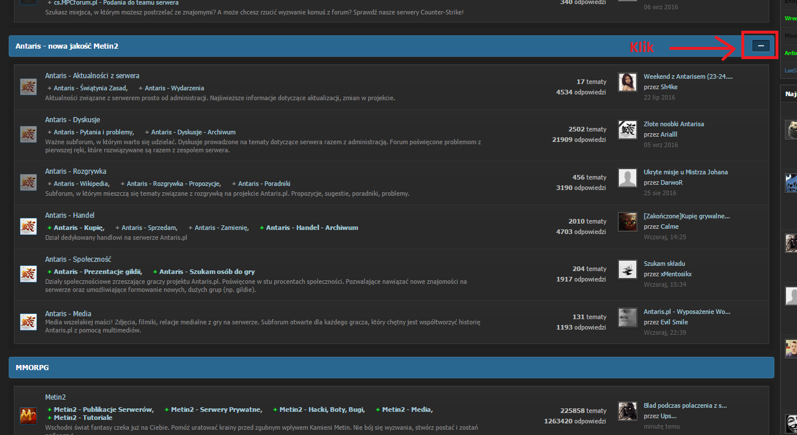The image size is (797, 435).
Task: Click the 4534 odpowiedzi count
Action: coord(581,92)
